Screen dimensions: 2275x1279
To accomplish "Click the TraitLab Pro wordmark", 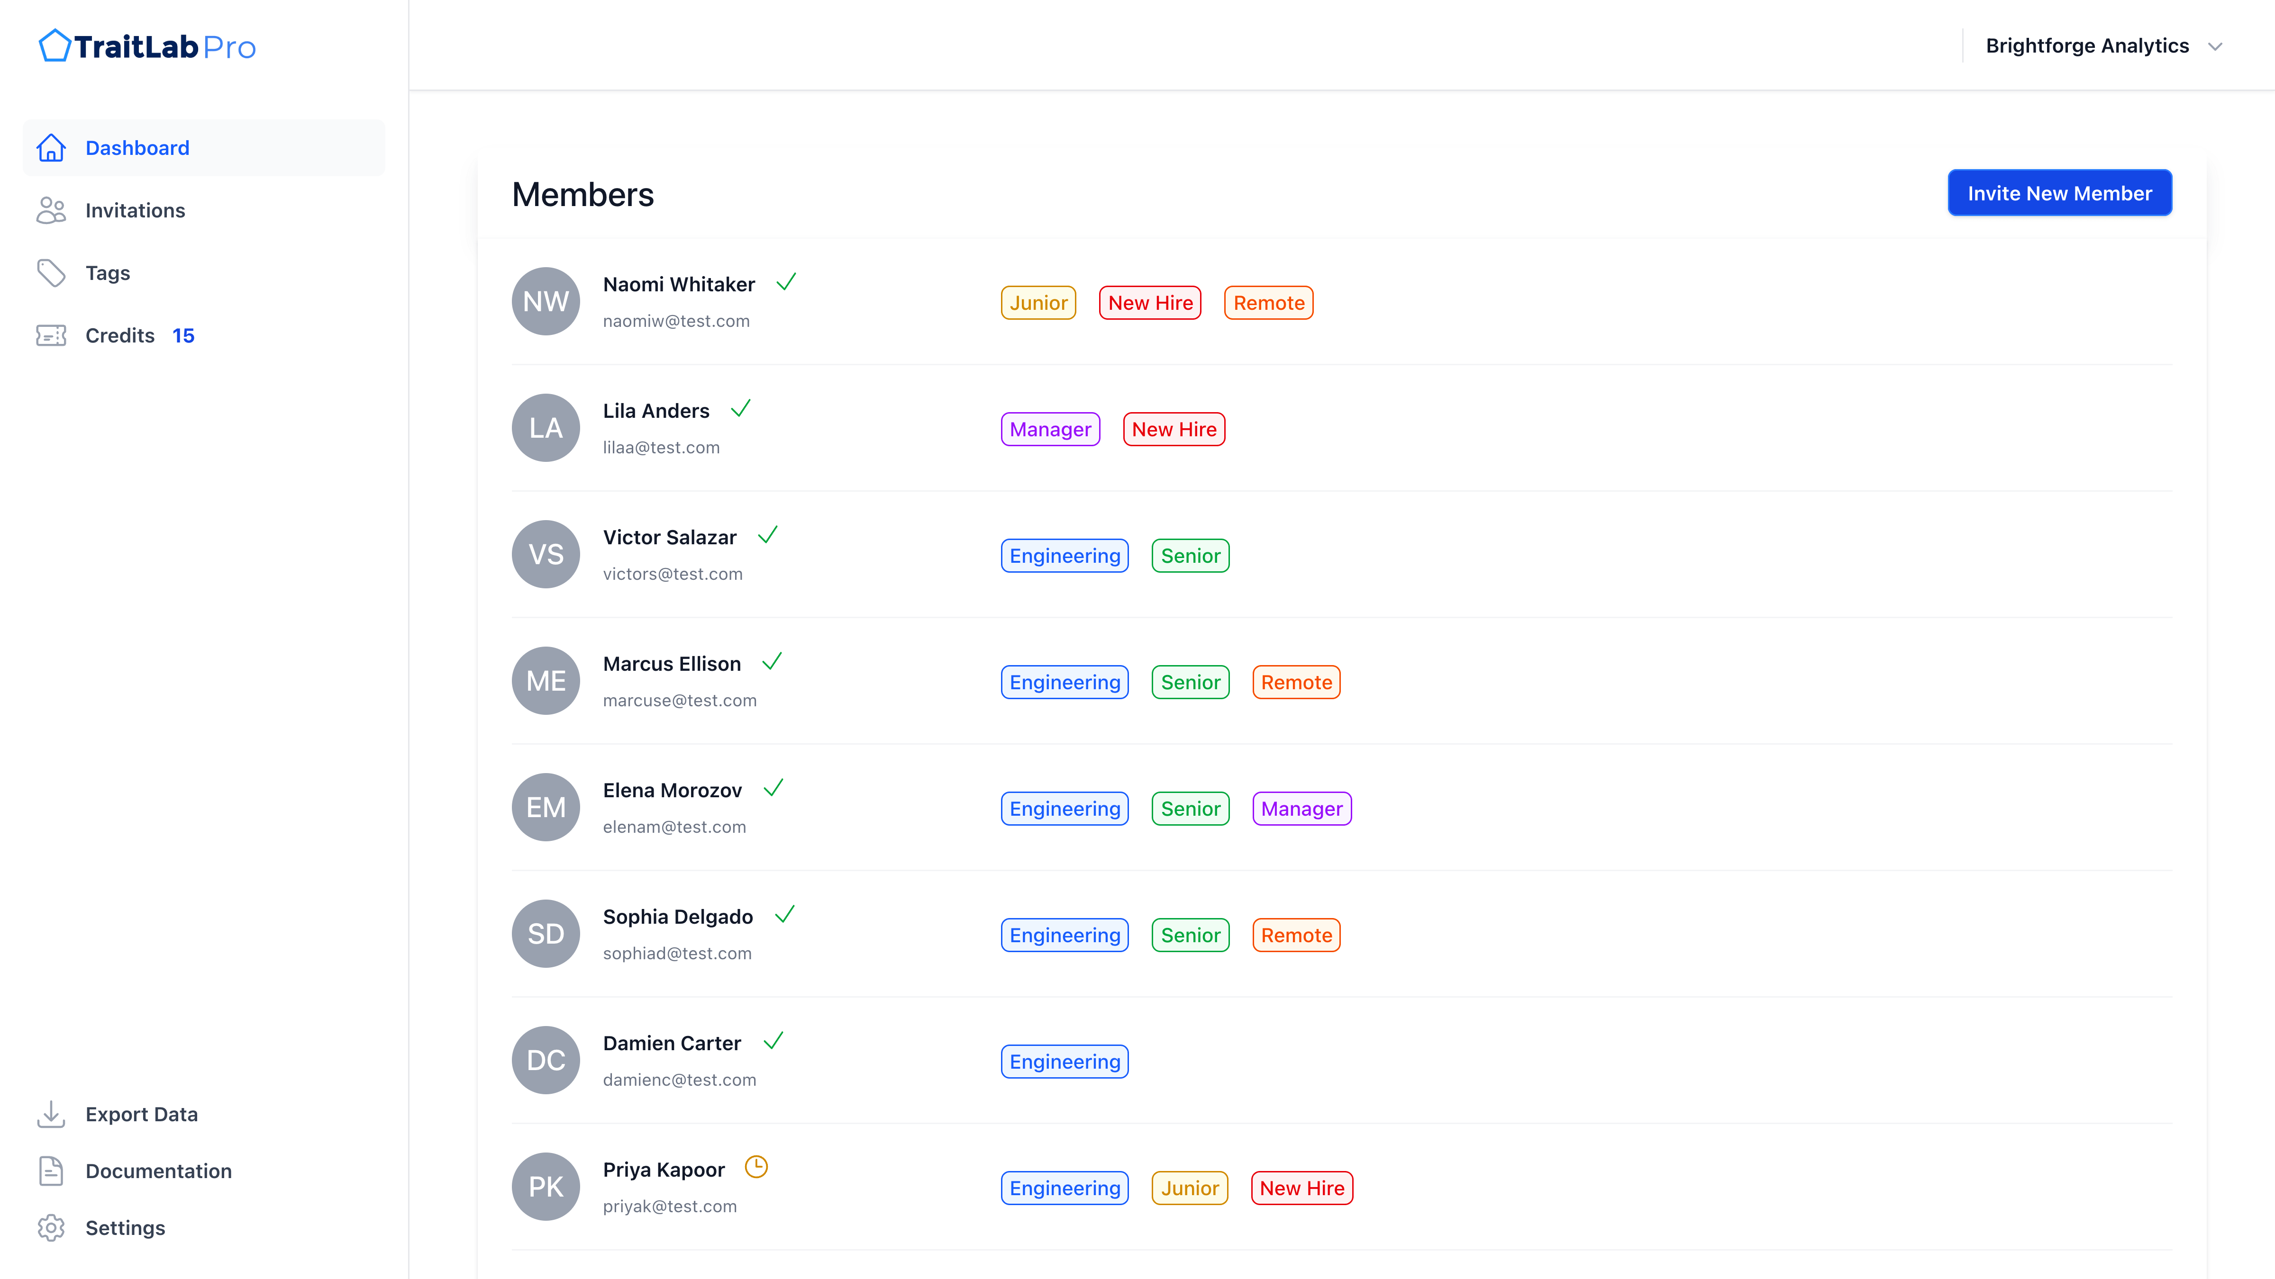I will click(164, 47).
